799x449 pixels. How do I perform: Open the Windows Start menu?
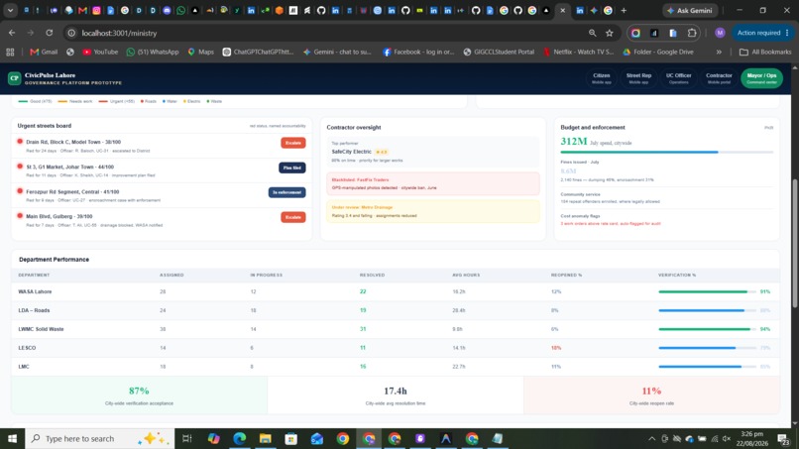[x=12, y=438]
